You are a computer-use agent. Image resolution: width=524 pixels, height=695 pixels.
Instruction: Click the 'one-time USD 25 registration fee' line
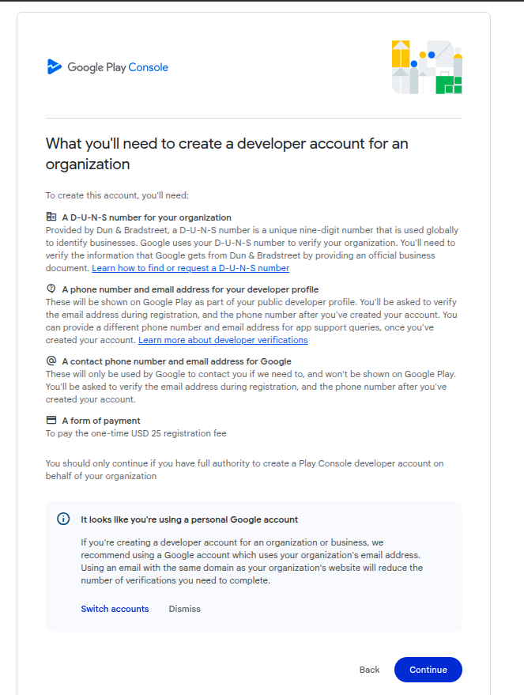(136, 433)
